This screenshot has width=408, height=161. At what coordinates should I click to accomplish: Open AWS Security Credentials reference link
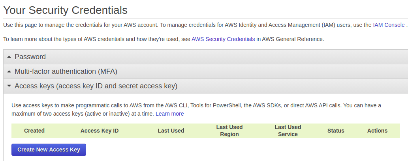(x=223, y=39)
